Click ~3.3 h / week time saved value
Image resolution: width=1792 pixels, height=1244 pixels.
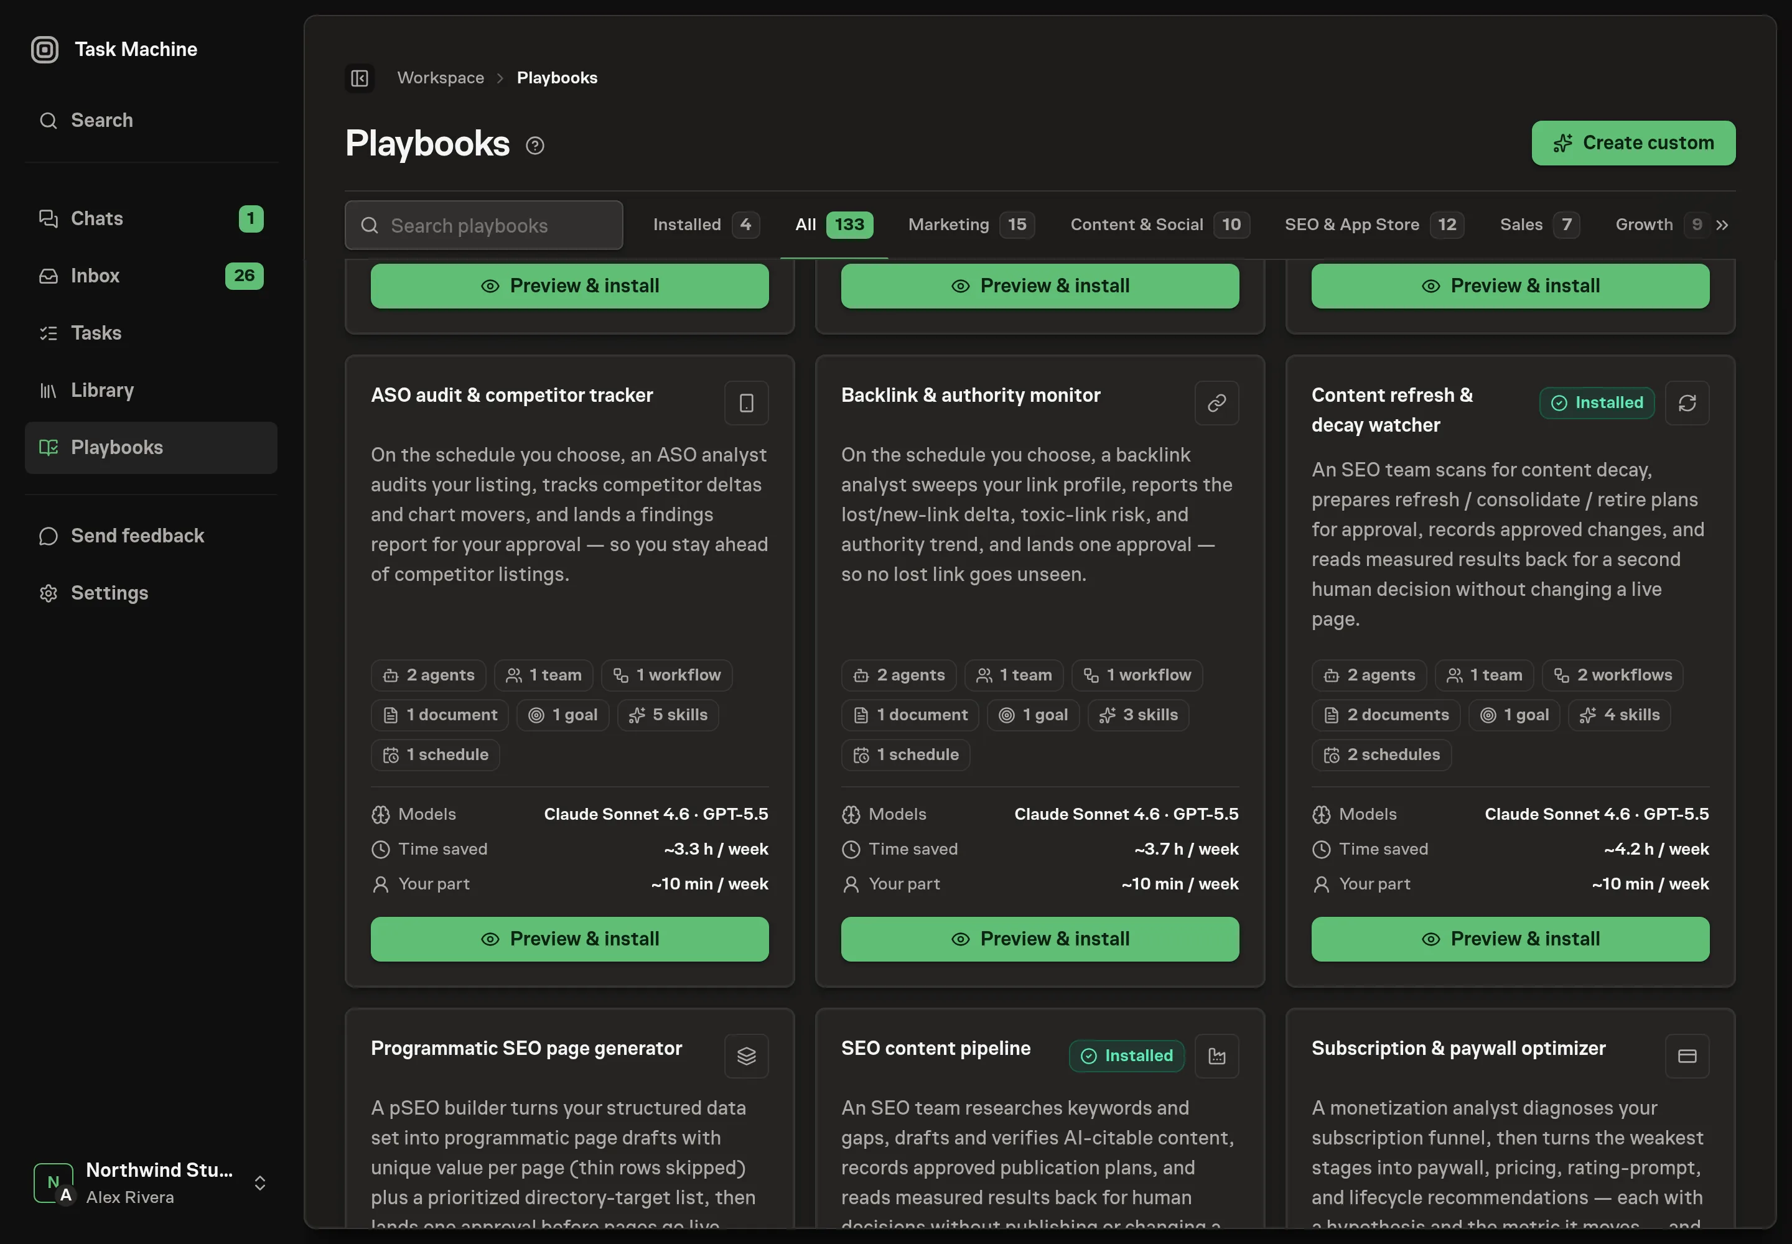716,849
